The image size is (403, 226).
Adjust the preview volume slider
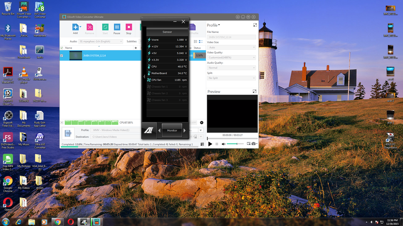point(235,144)
